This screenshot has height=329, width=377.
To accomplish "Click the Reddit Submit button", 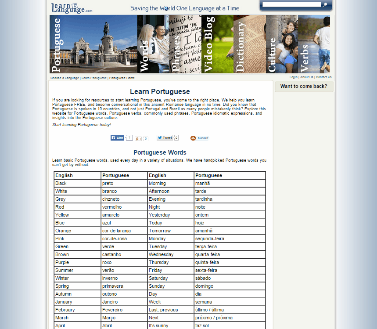I will (x=200, y=138).
